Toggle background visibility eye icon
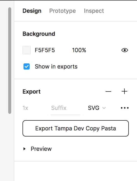Screen dimensions: 137x181 [x=125, y=50]
